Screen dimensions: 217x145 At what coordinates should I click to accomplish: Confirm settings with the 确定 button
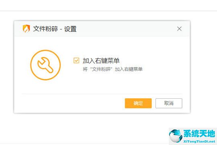pos(138,103)
